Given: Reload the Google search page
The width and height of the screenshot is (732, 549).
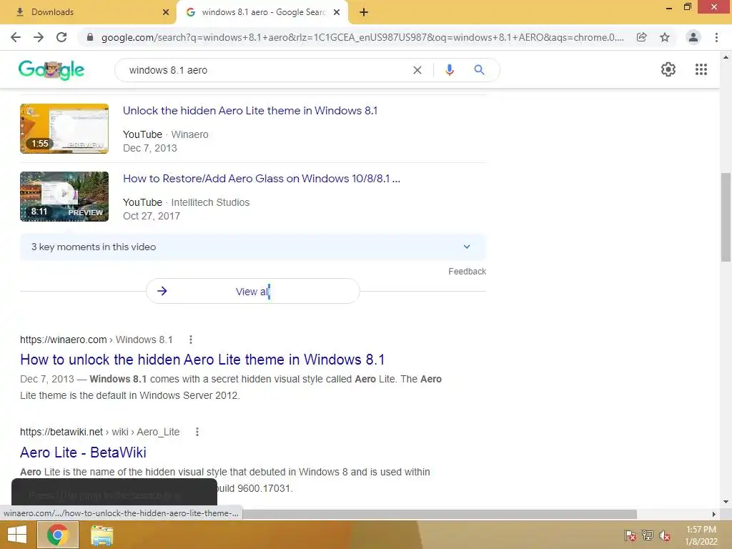Looking at the screenshot, I should pyautogui.click(x=61, y=37).
